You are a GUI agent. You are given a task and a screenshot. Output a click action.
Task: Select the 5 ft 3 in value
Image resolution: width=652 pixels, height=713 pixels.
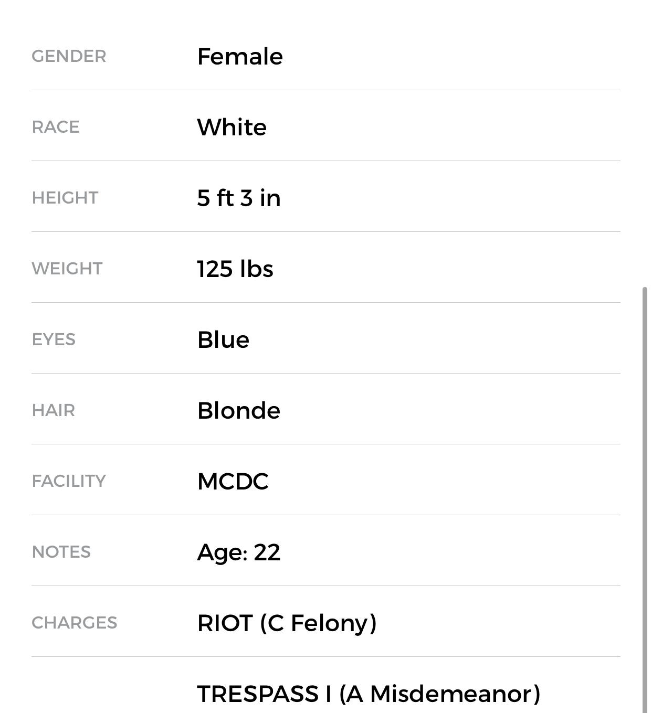click(239, 198)
